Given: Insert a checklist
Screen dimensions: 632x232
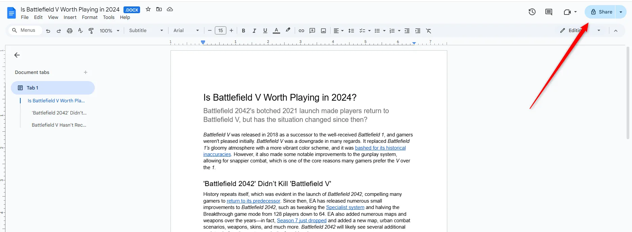Looking at the screenshot, I should coord(362,31).
